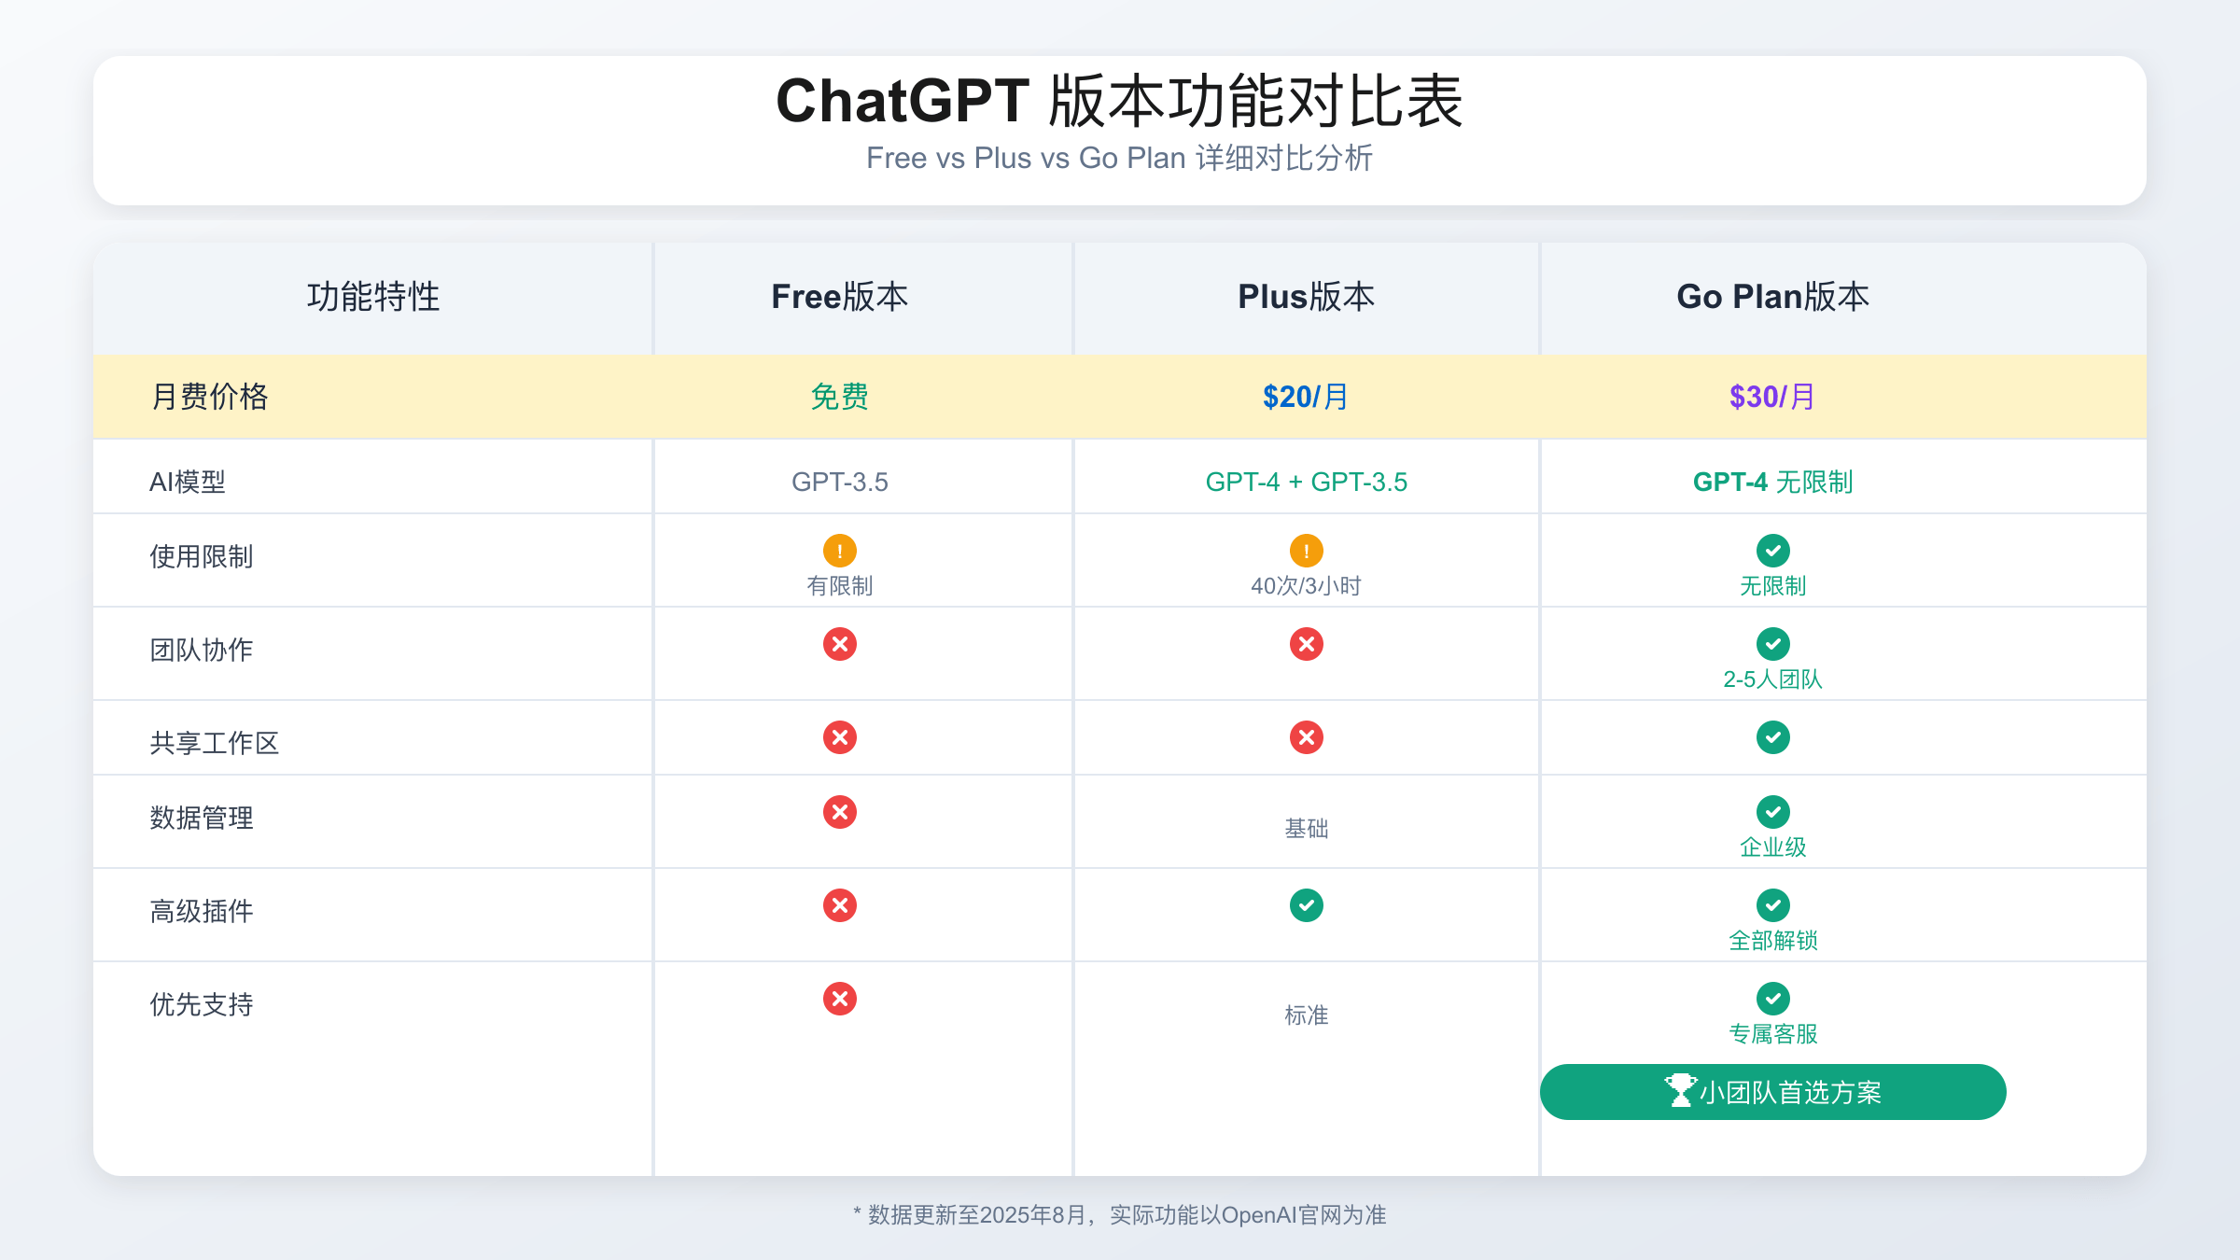Click the red cross for Free 高级插件
This screenshot has height=1260, width=2240.
[x=840, y=905]
